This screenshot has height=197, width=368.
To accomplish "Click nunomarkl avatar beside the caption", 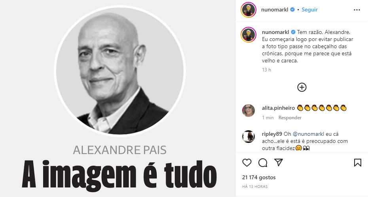I will pos(248,35).
